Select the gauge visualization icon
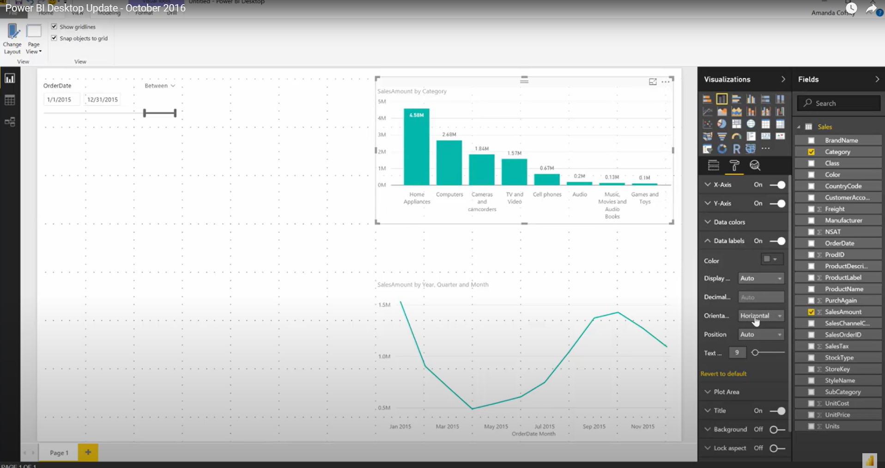885x468 pixels. [x=737, y=136]
